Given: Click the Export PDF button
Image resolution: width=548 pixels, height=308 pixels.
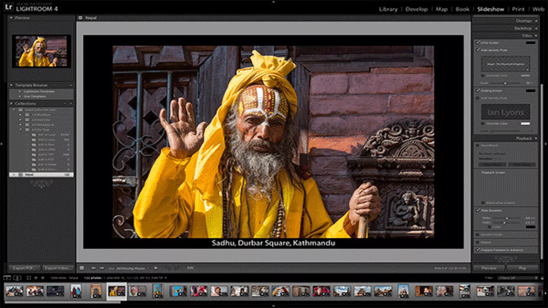Looking at the screenshot, I should 24,268.
